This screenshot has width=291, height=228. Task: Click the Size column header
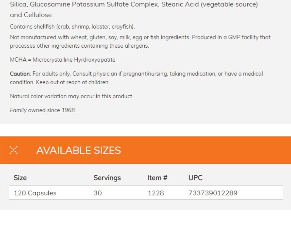pyautogui.click(x=20, y=178)
